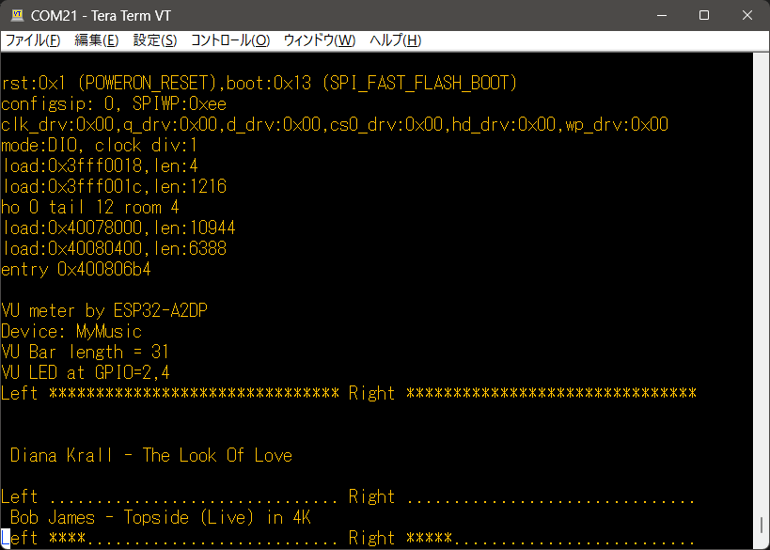Click the POWERON_RESET boot message line
Viewport: 770px width, 550px height.
click(259, 83)
